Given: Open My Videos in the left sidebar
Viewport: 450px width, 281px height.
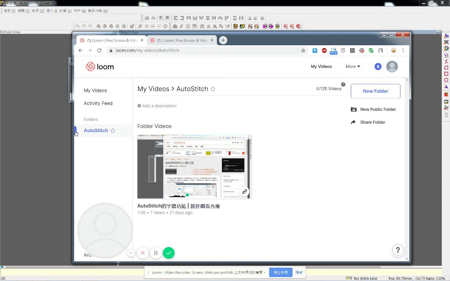Looking at the screenshot, I should coord(95,90).
